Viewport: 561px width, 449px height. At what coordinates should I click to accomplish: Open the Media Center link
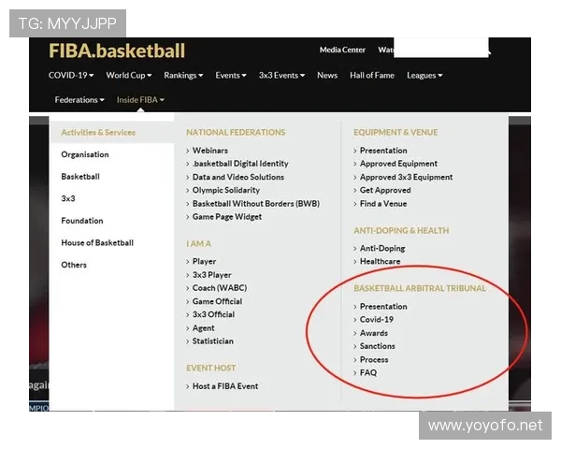[x=342, y=50]
